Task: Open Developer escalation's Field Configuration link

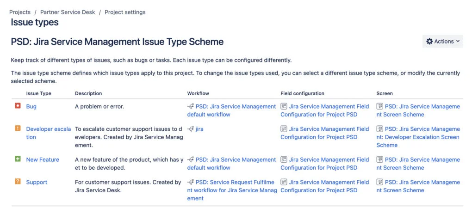Action: click(x=325, y=133)
